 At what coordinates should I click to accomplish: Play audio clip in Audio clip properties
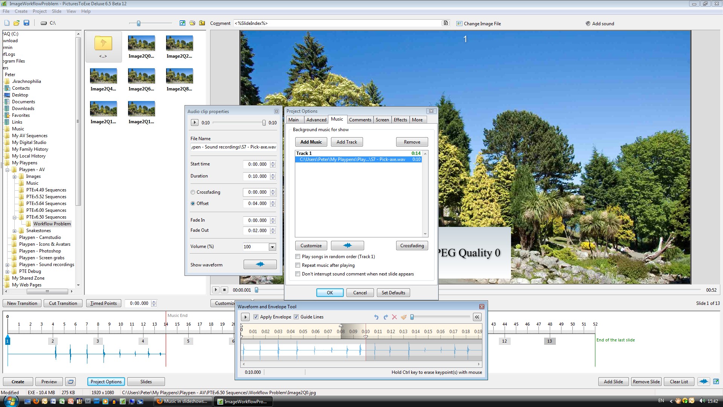pyautogui.click(x=194, y=122)
